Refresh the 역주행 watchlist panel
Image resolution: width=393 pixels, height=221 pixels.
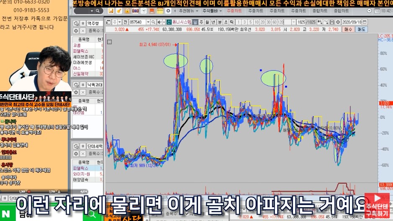(x=76, y=23)
